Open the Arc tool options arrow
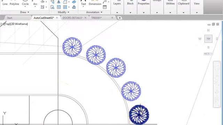Viewport: 223px width, 125px height. point(35,7)
